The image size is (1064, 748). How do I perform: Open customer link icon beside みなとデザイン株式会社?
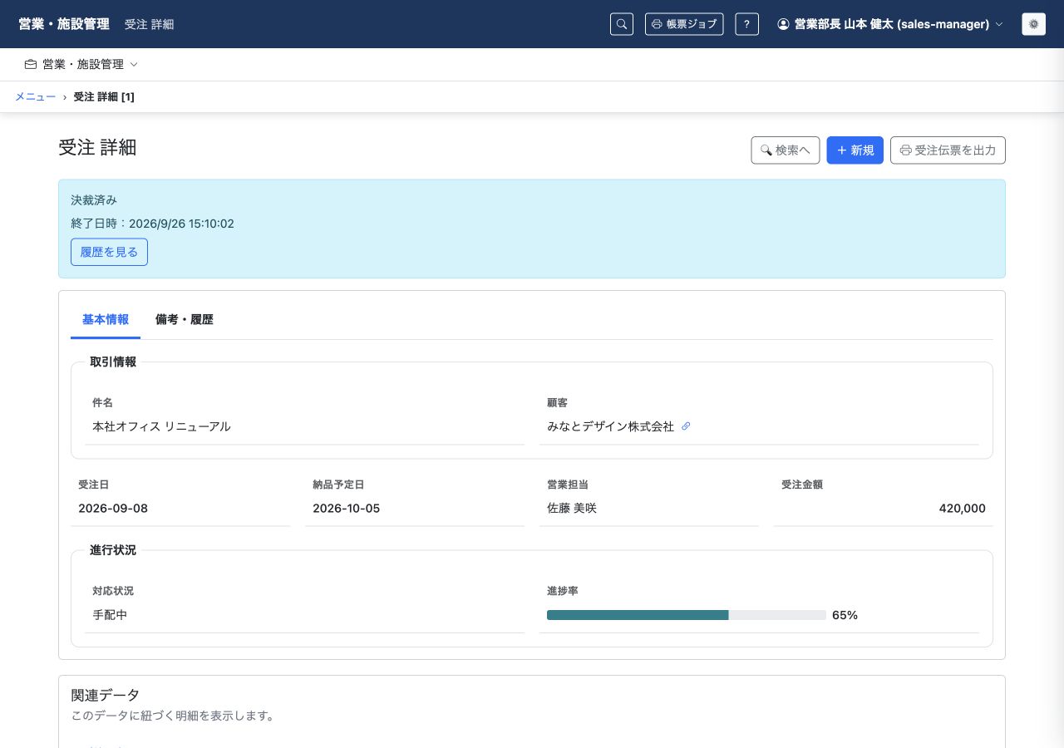click(686, 426)
